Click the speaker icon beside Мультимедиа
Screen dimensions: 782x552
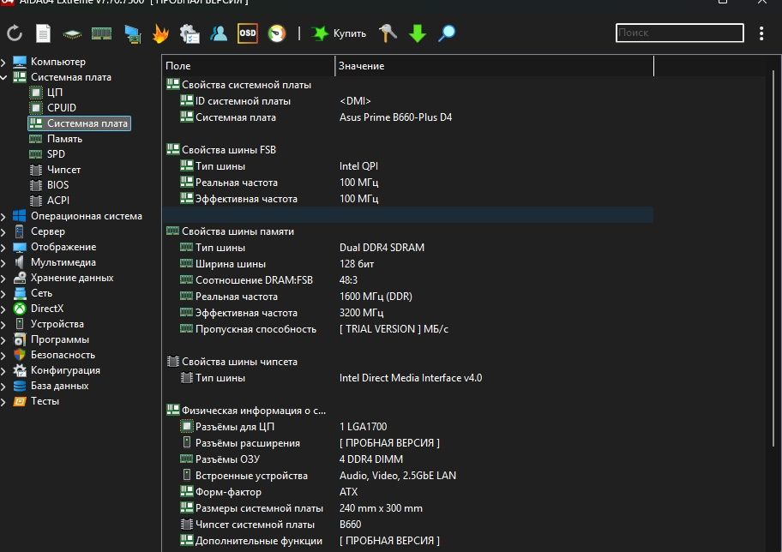(20, 262)
